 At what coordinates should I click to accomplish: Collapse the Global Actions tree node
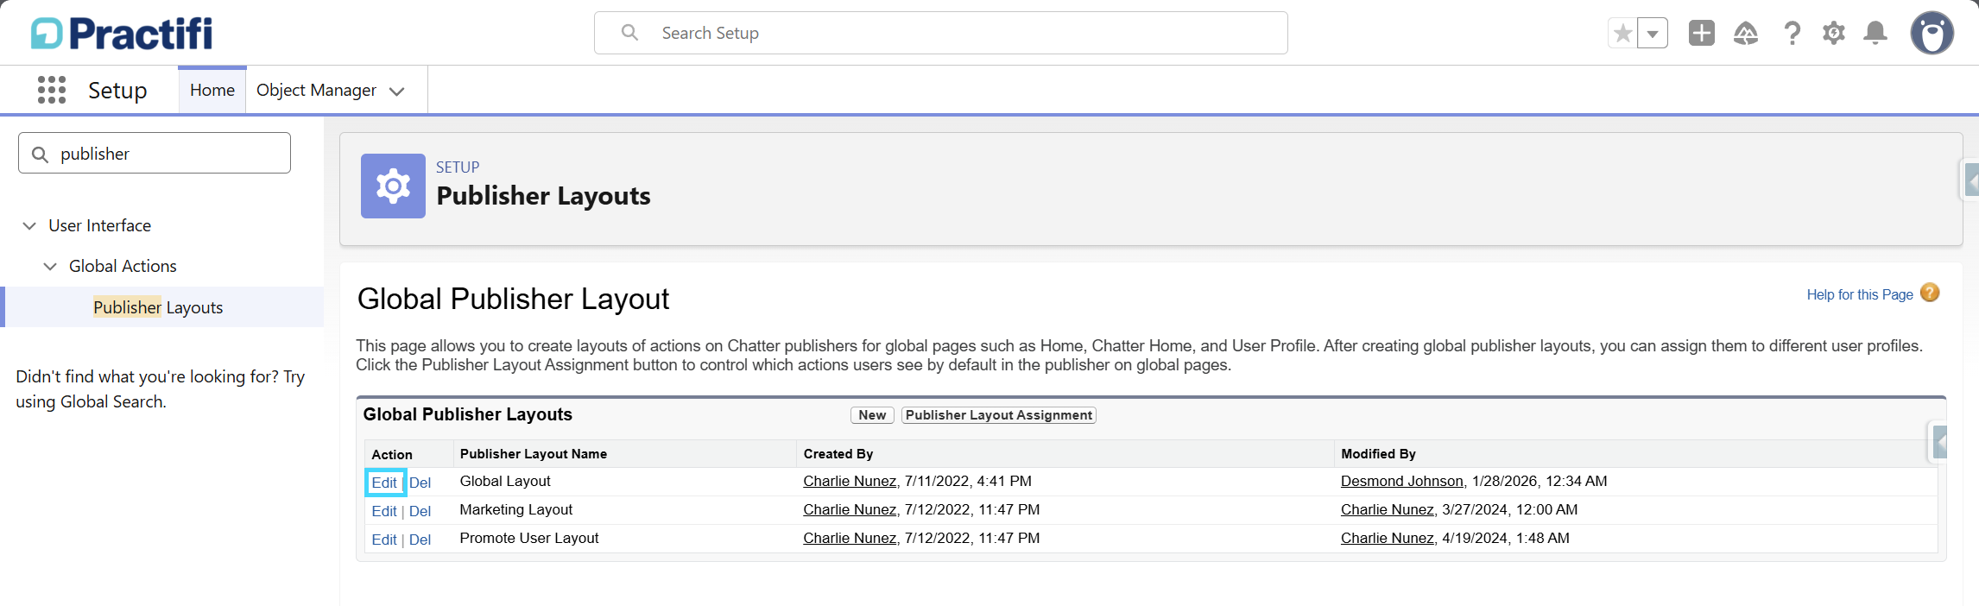pos(50,266)
